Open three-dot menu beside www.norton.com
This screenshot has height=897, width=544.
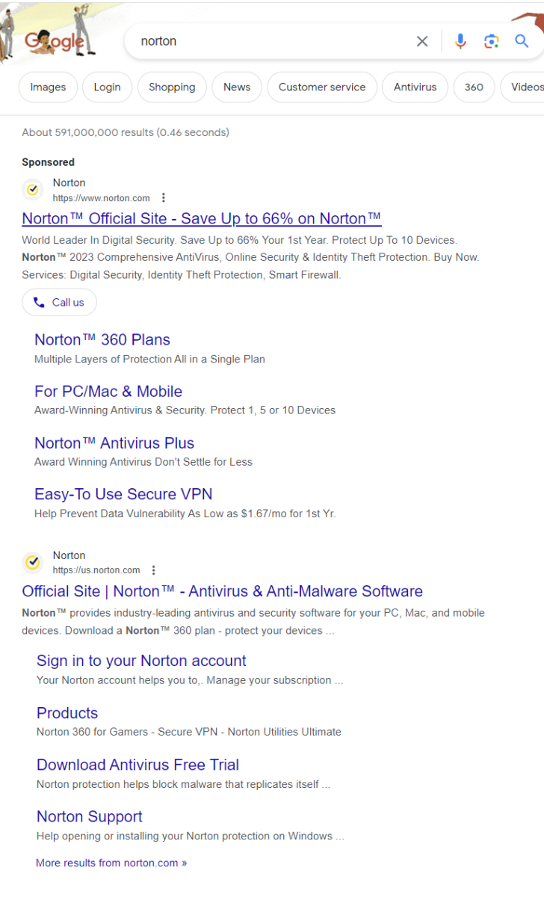pos(164,198)
